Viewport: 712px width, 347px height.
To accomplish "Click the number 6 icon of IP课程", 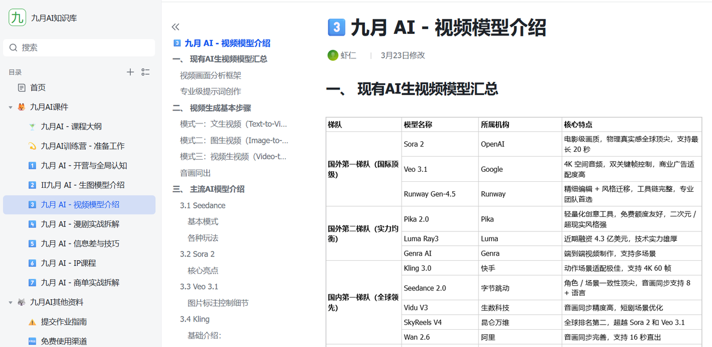I will coord(32,263).
